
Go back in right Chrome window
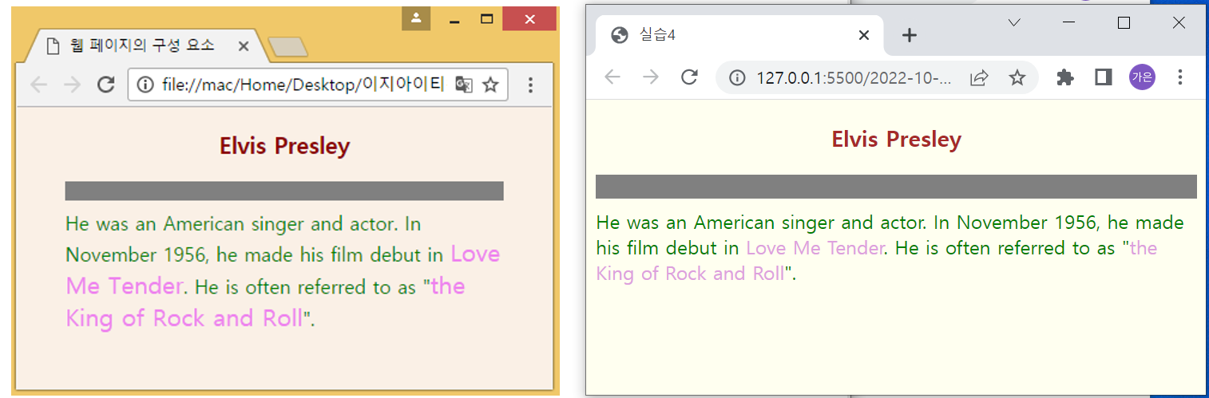pos(612,77)
